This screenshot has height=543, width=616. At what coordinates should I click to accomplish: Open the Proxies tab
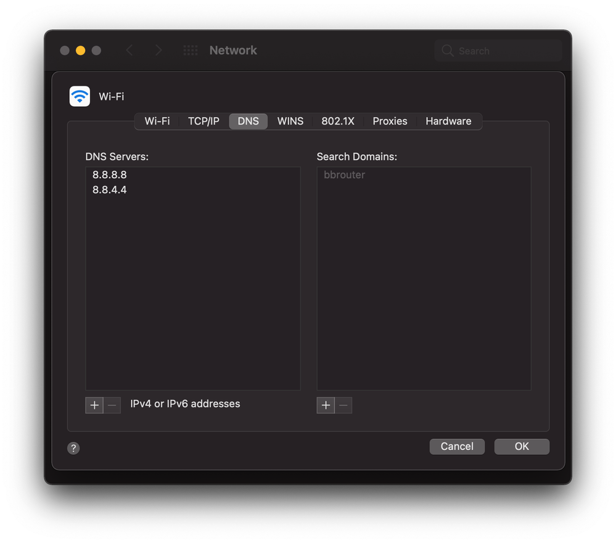[x=389, y=121]
